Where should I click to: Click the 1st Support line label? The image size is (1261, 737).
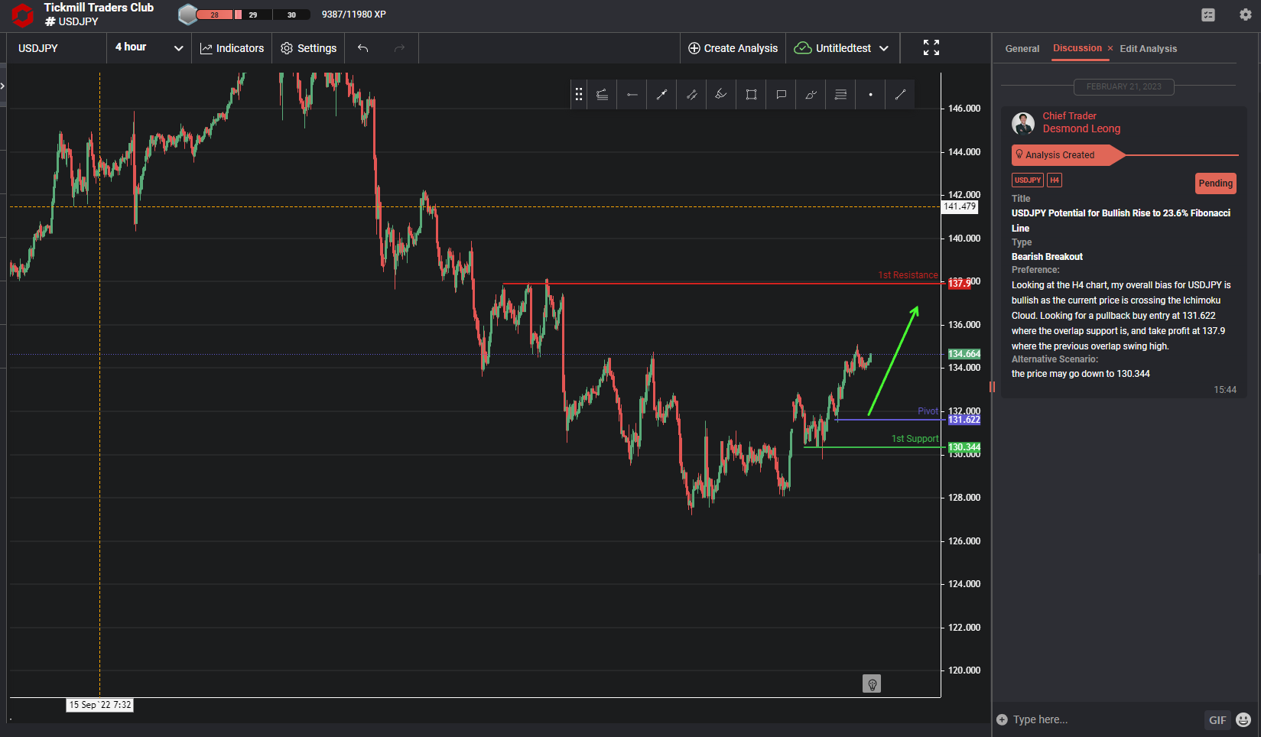pyautogui.click(x=915, y=439)
